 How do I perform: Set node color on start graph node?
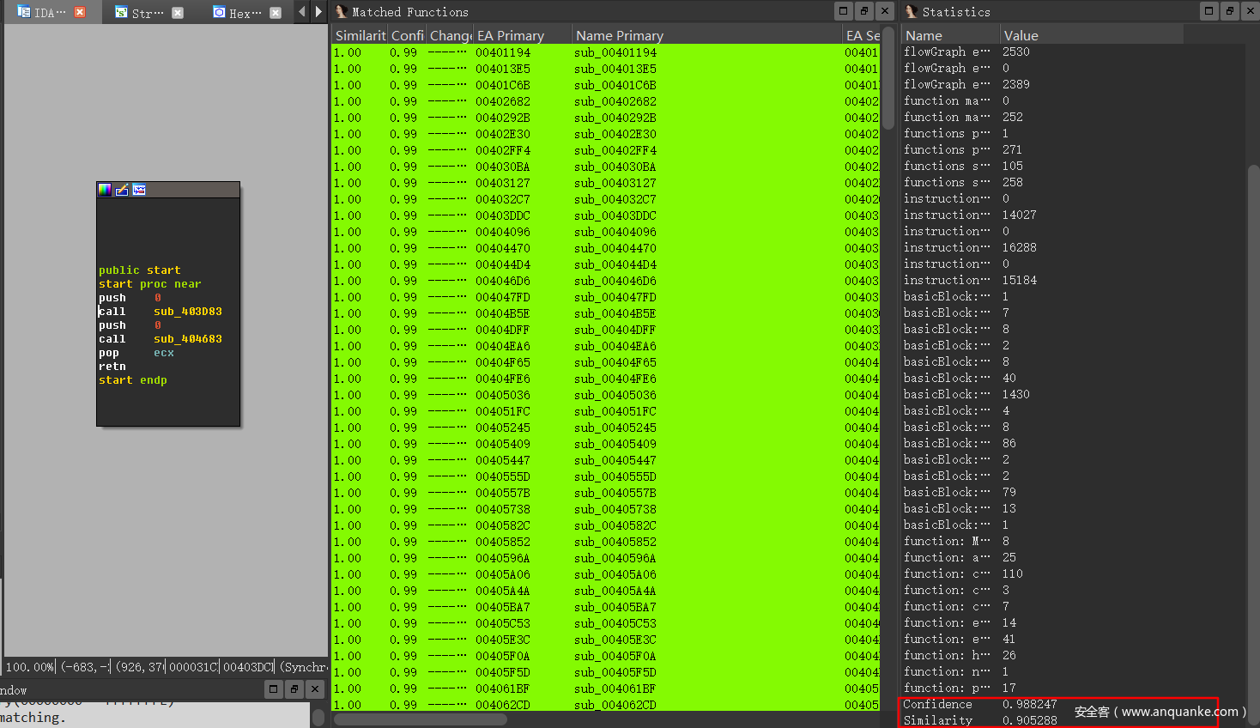coord(105,190)
